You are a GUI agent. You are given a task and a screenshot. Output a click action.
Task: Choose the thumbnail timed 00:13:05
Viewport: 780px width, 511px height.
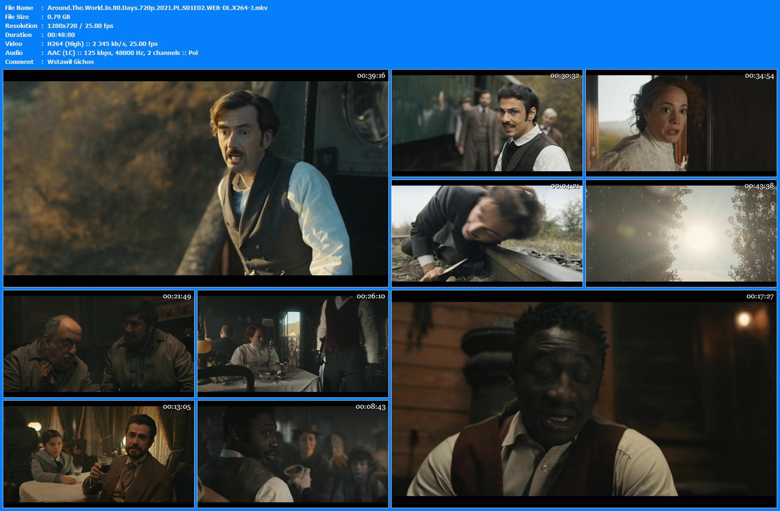point(99,454)
